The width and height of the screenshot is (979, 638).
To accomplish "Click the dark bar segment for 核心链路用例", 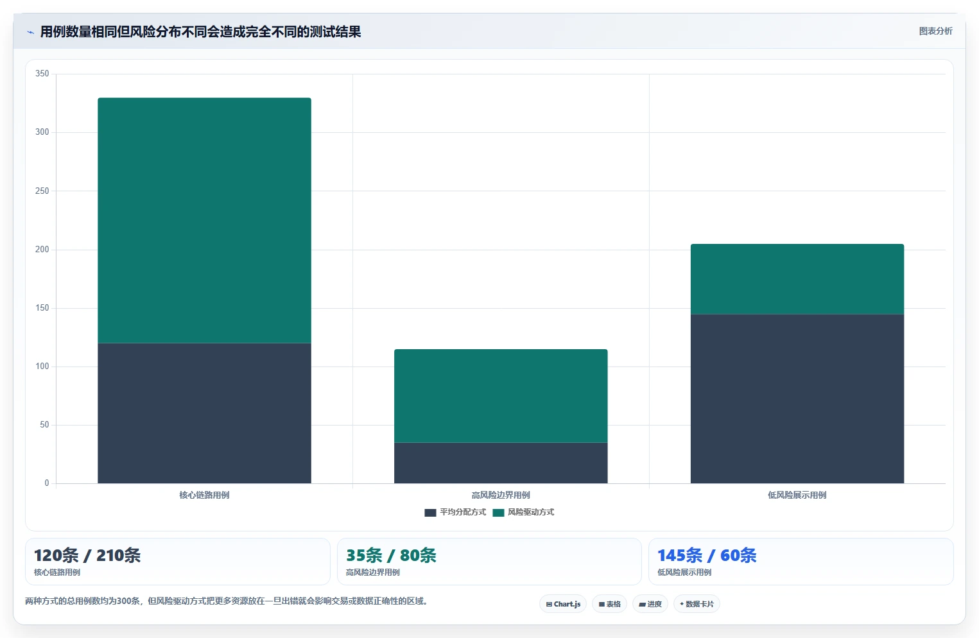I will pos(204,413).
